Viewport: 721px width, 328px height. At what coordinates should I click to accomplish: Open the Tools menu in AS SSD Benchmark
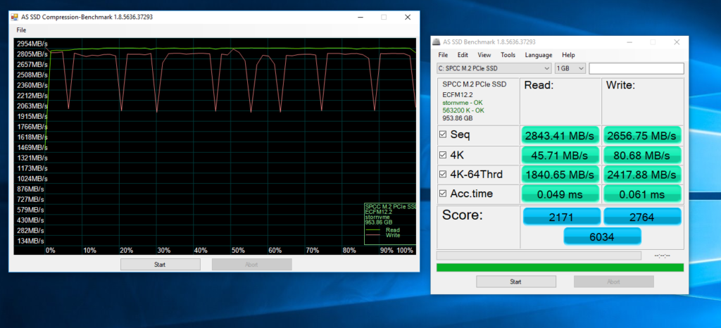coord(508,55)
